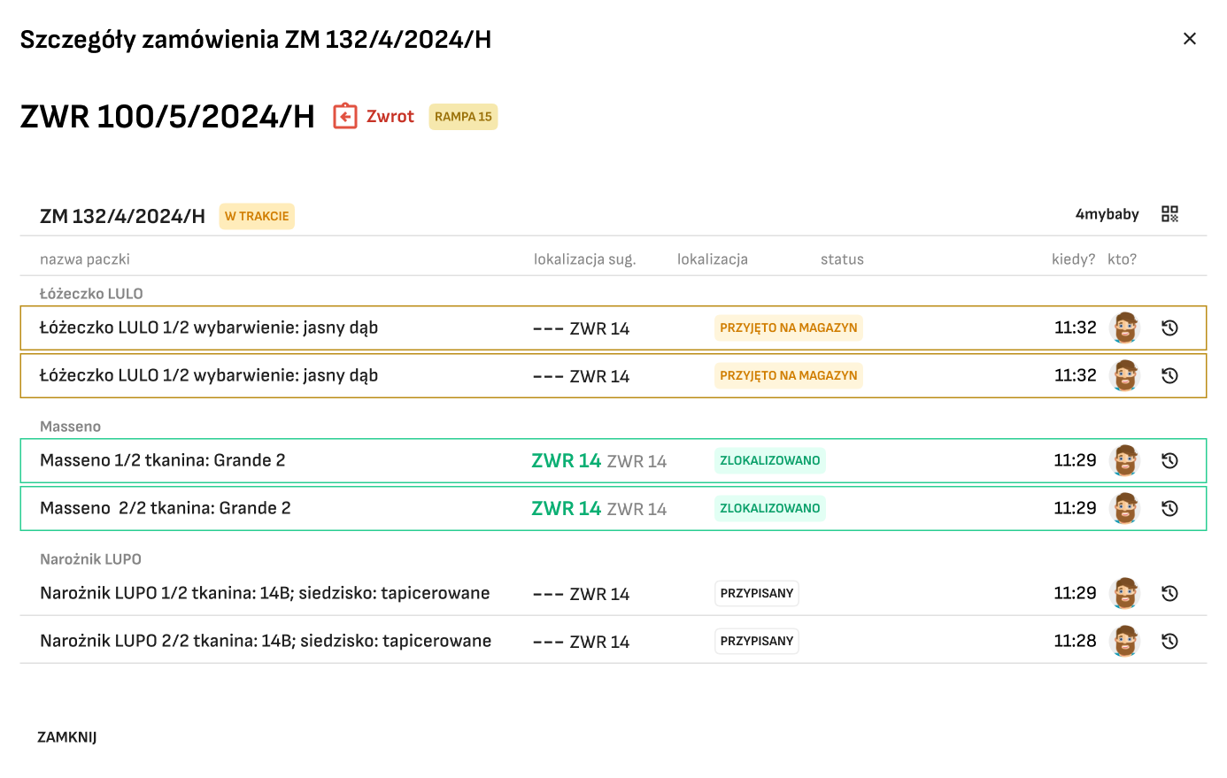
Task: Select the row 'Masseno 2/2 tkanina: Grande 2'
Action: point(613,508)
